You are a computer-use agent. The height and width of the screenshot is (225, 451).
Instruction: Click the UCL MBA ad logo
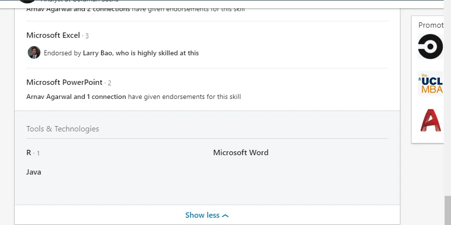(x=431, y=84)
